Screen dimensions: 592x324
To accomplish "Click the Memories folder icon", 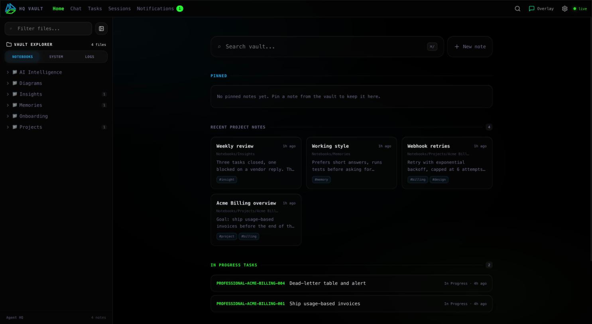I will click(x=15, y=105).
